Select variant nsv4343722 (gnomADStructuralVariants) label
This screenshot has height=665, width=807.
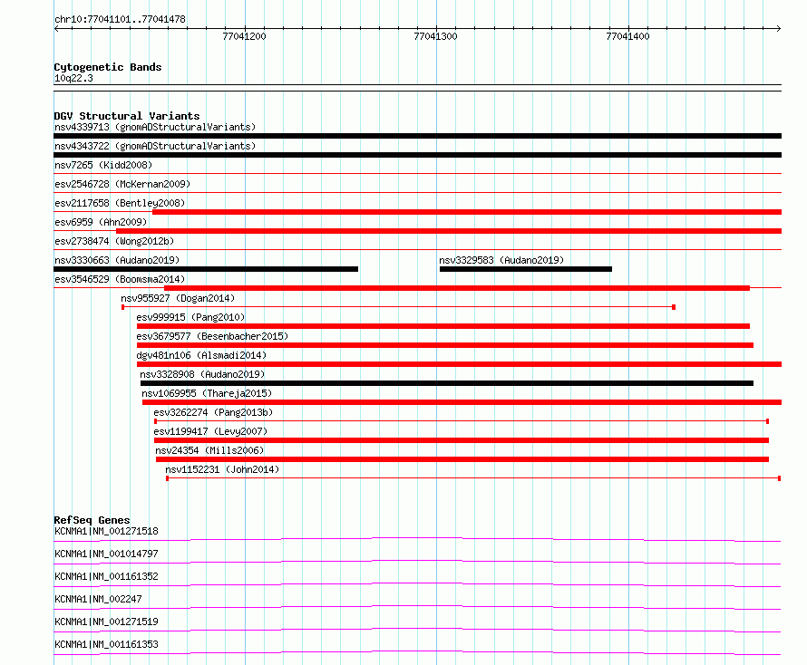tap(155, 146)
